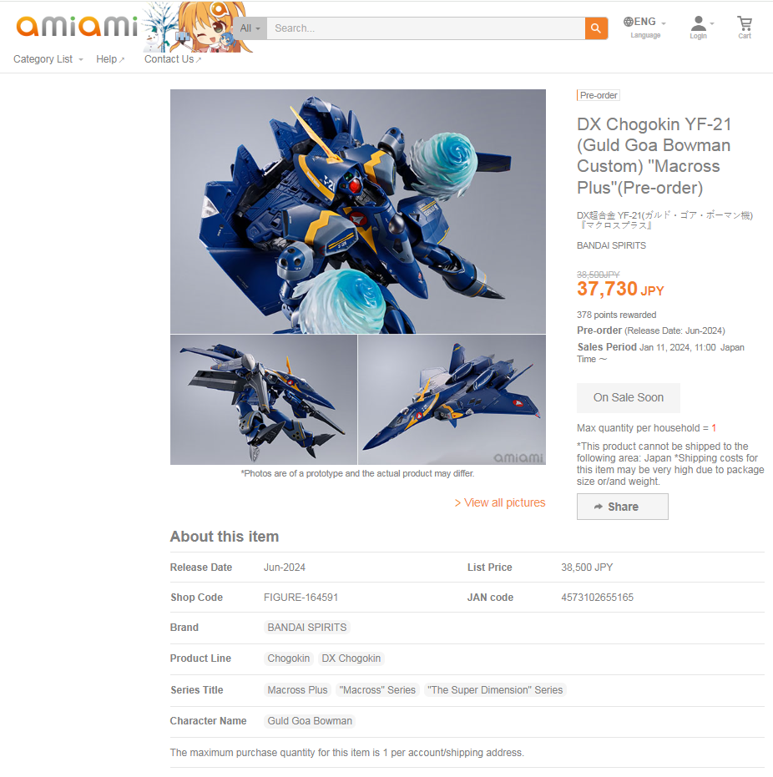Open the Contact Us external link
This screenshot has width=773, height=777.
coord(173,59)
